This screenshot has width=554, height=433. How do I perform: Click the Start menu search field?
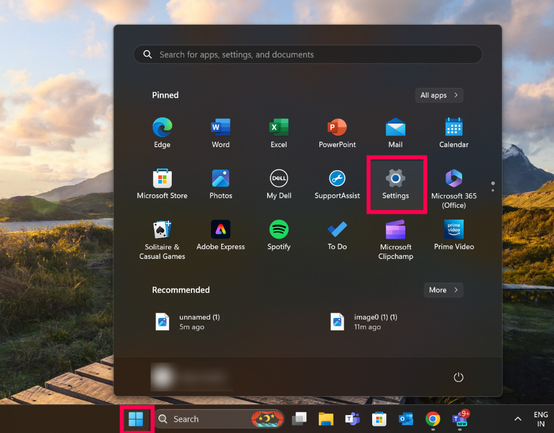pyautogui.click(x=308, y=54)
